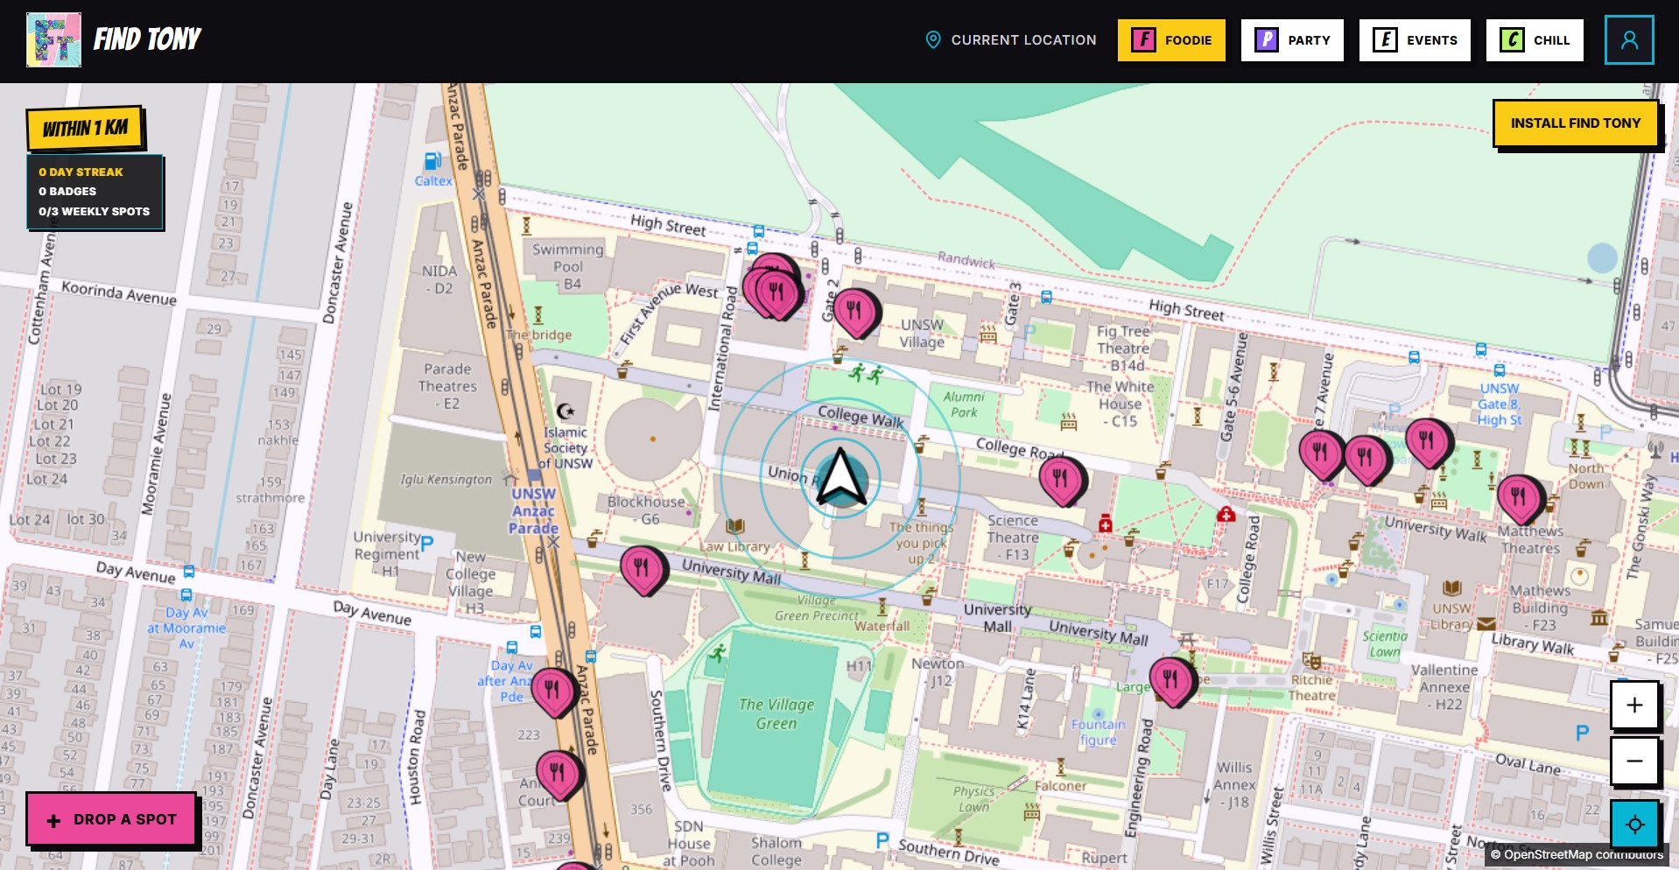Screen dimensions: 1679x870
Task: Open food pin above Matthews Theatres
Action: [x=1519, y=499]
